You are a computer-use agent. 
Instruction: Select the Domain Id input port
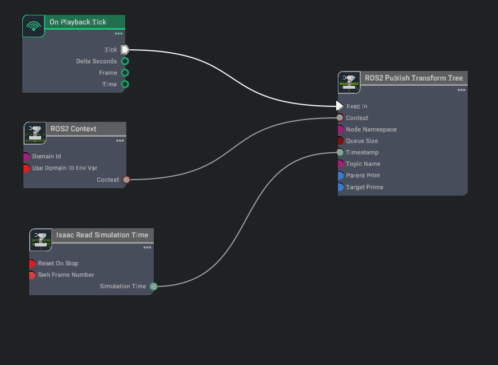click(x=26, y=157)
